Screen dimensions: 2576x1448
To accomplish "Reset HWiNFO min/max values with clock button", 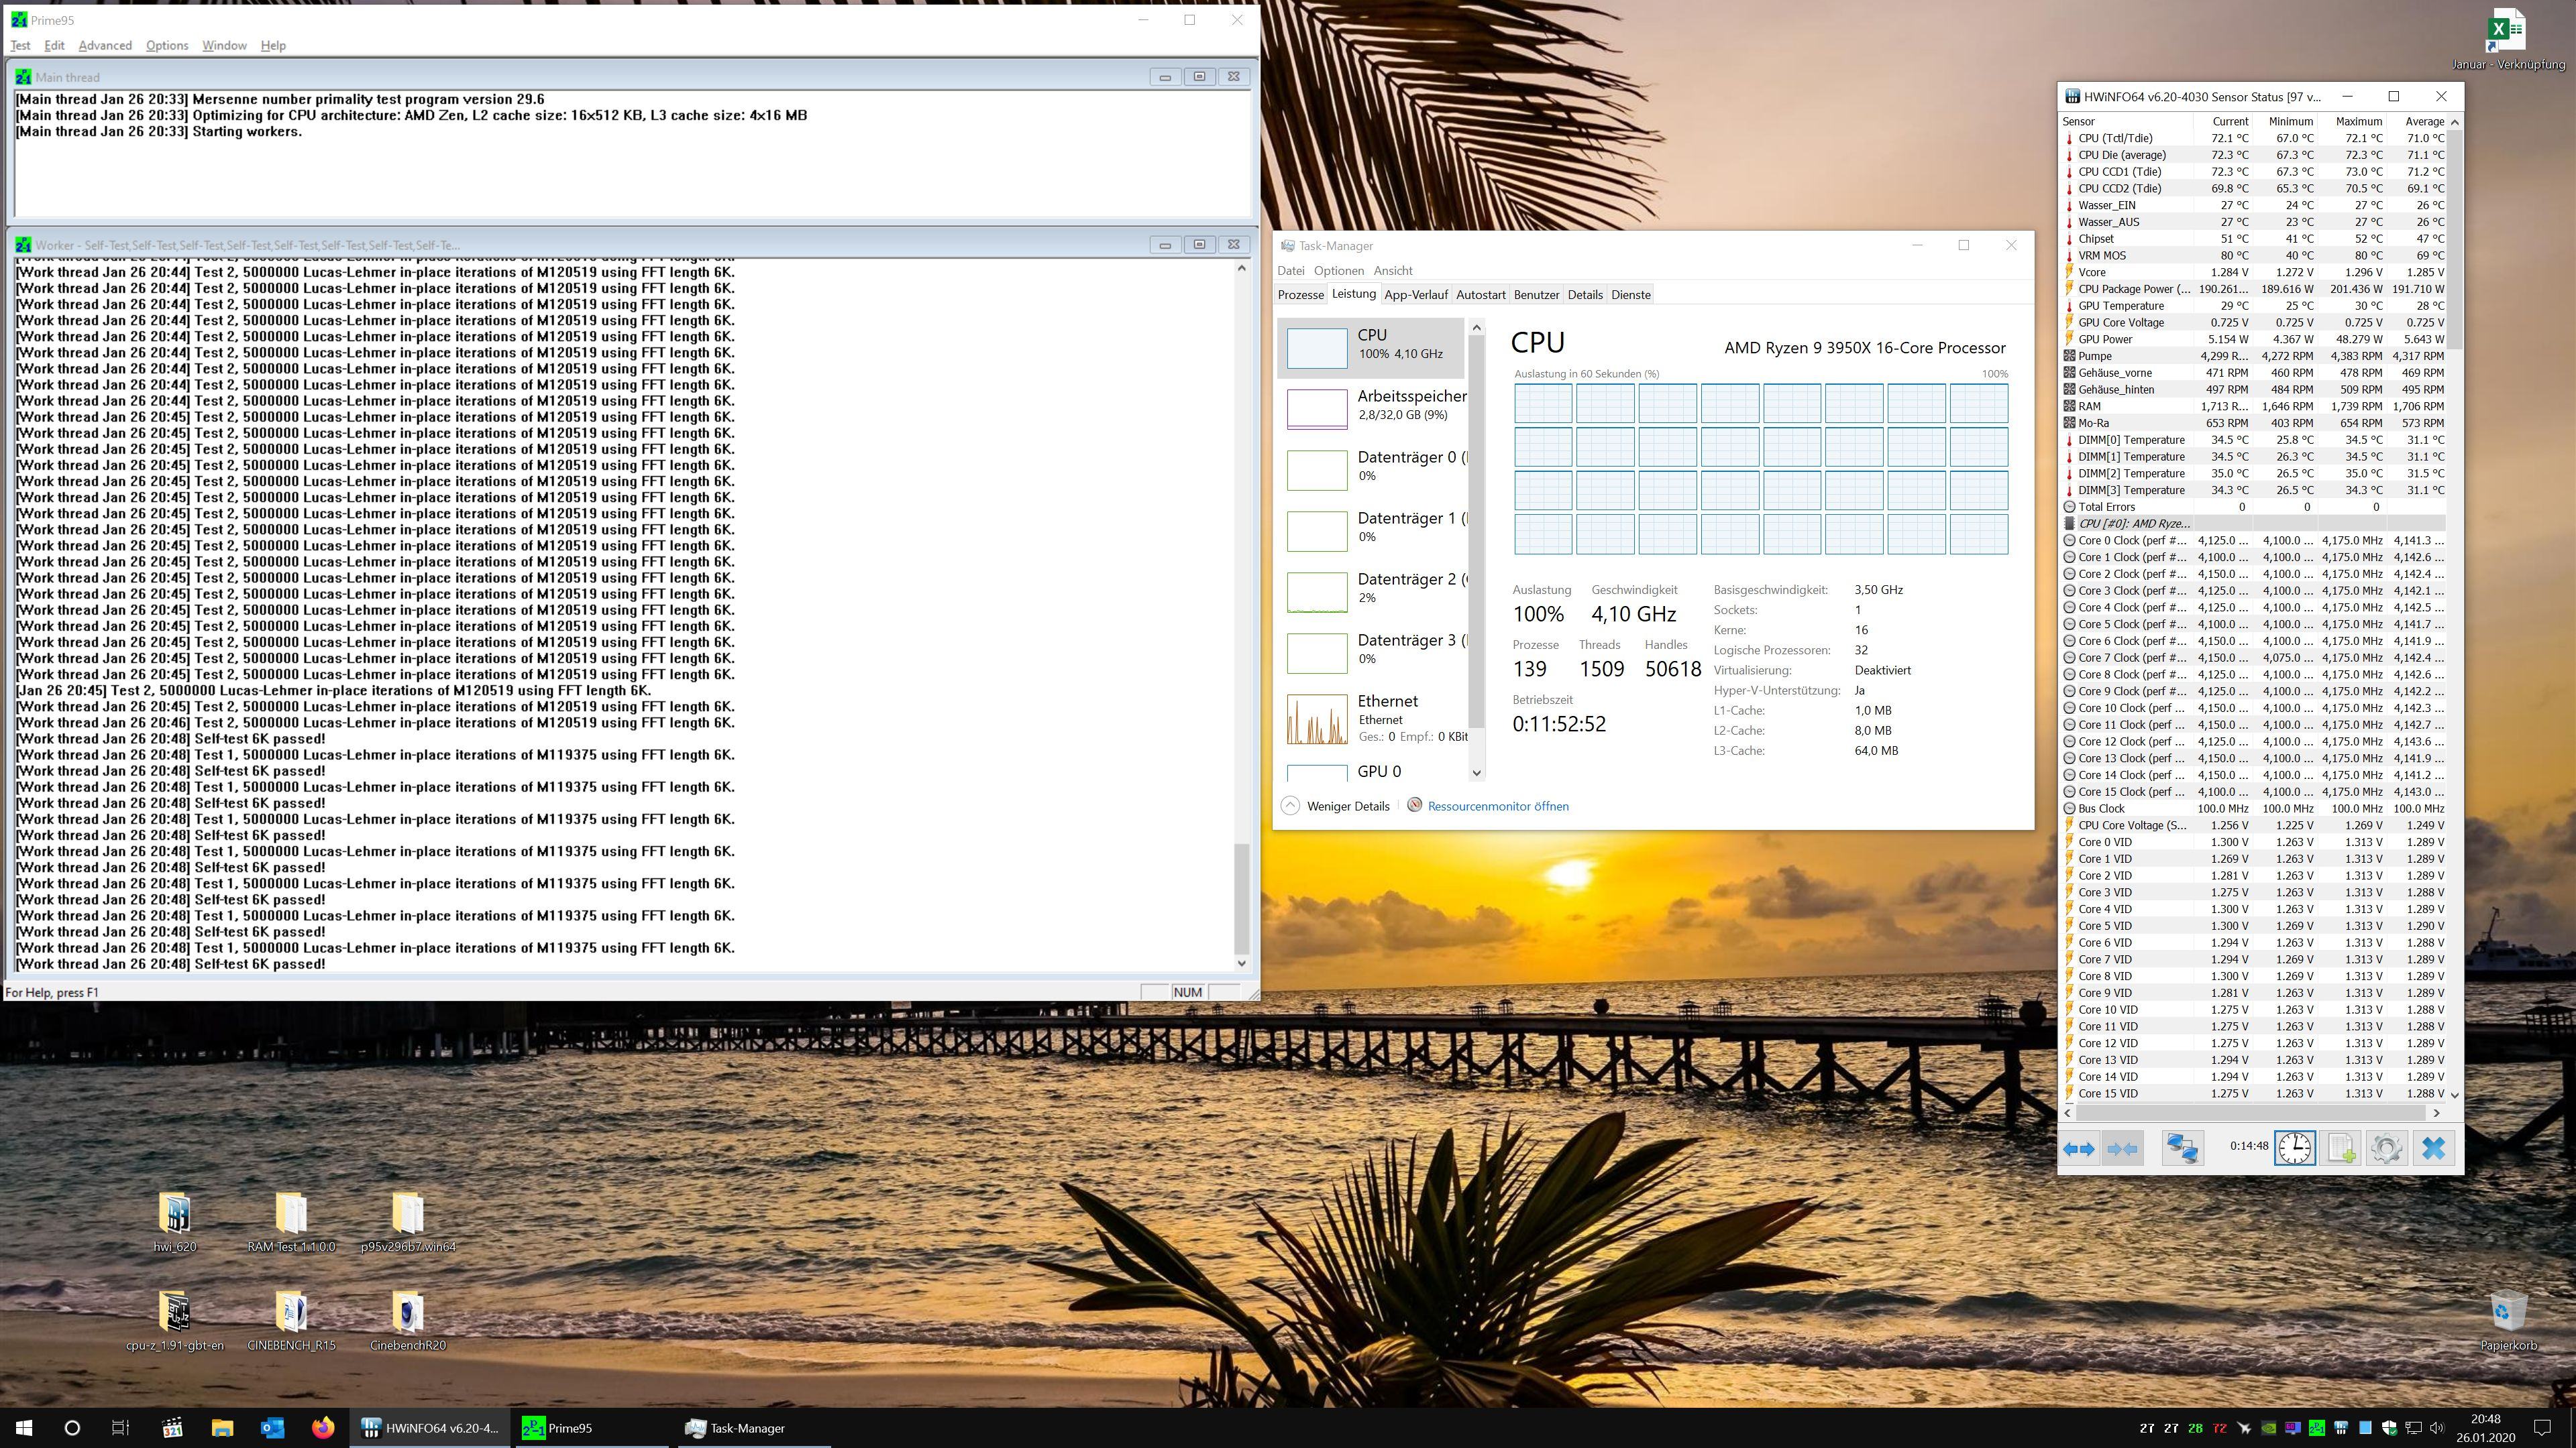I will pyautogui.click(x=2294, y=1148).
